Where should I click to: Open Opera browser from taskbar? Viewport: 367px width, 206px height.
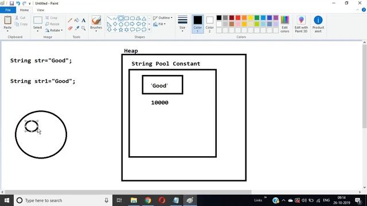pyautogui.click(x=162, y=200)
